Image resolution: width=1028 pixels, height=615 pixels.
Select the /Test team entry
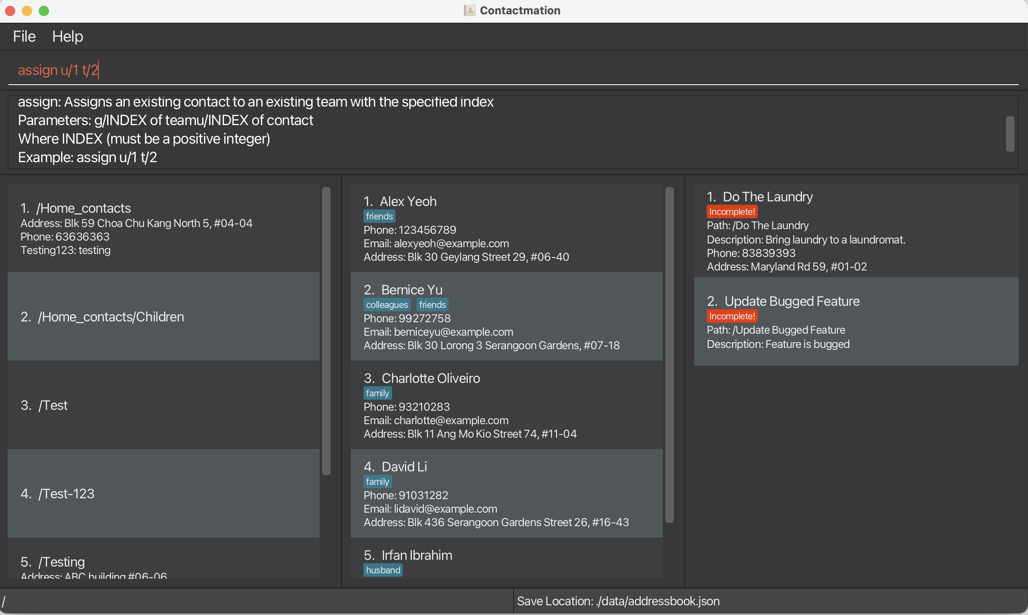[164, 405]
